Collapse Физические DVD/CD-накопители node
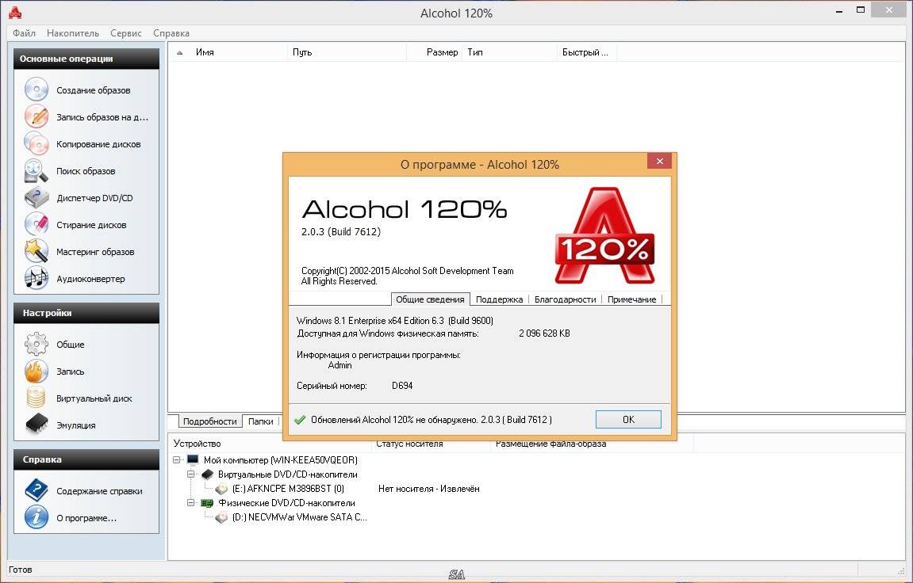Screen dimensions: 913x583 [191, 503]
